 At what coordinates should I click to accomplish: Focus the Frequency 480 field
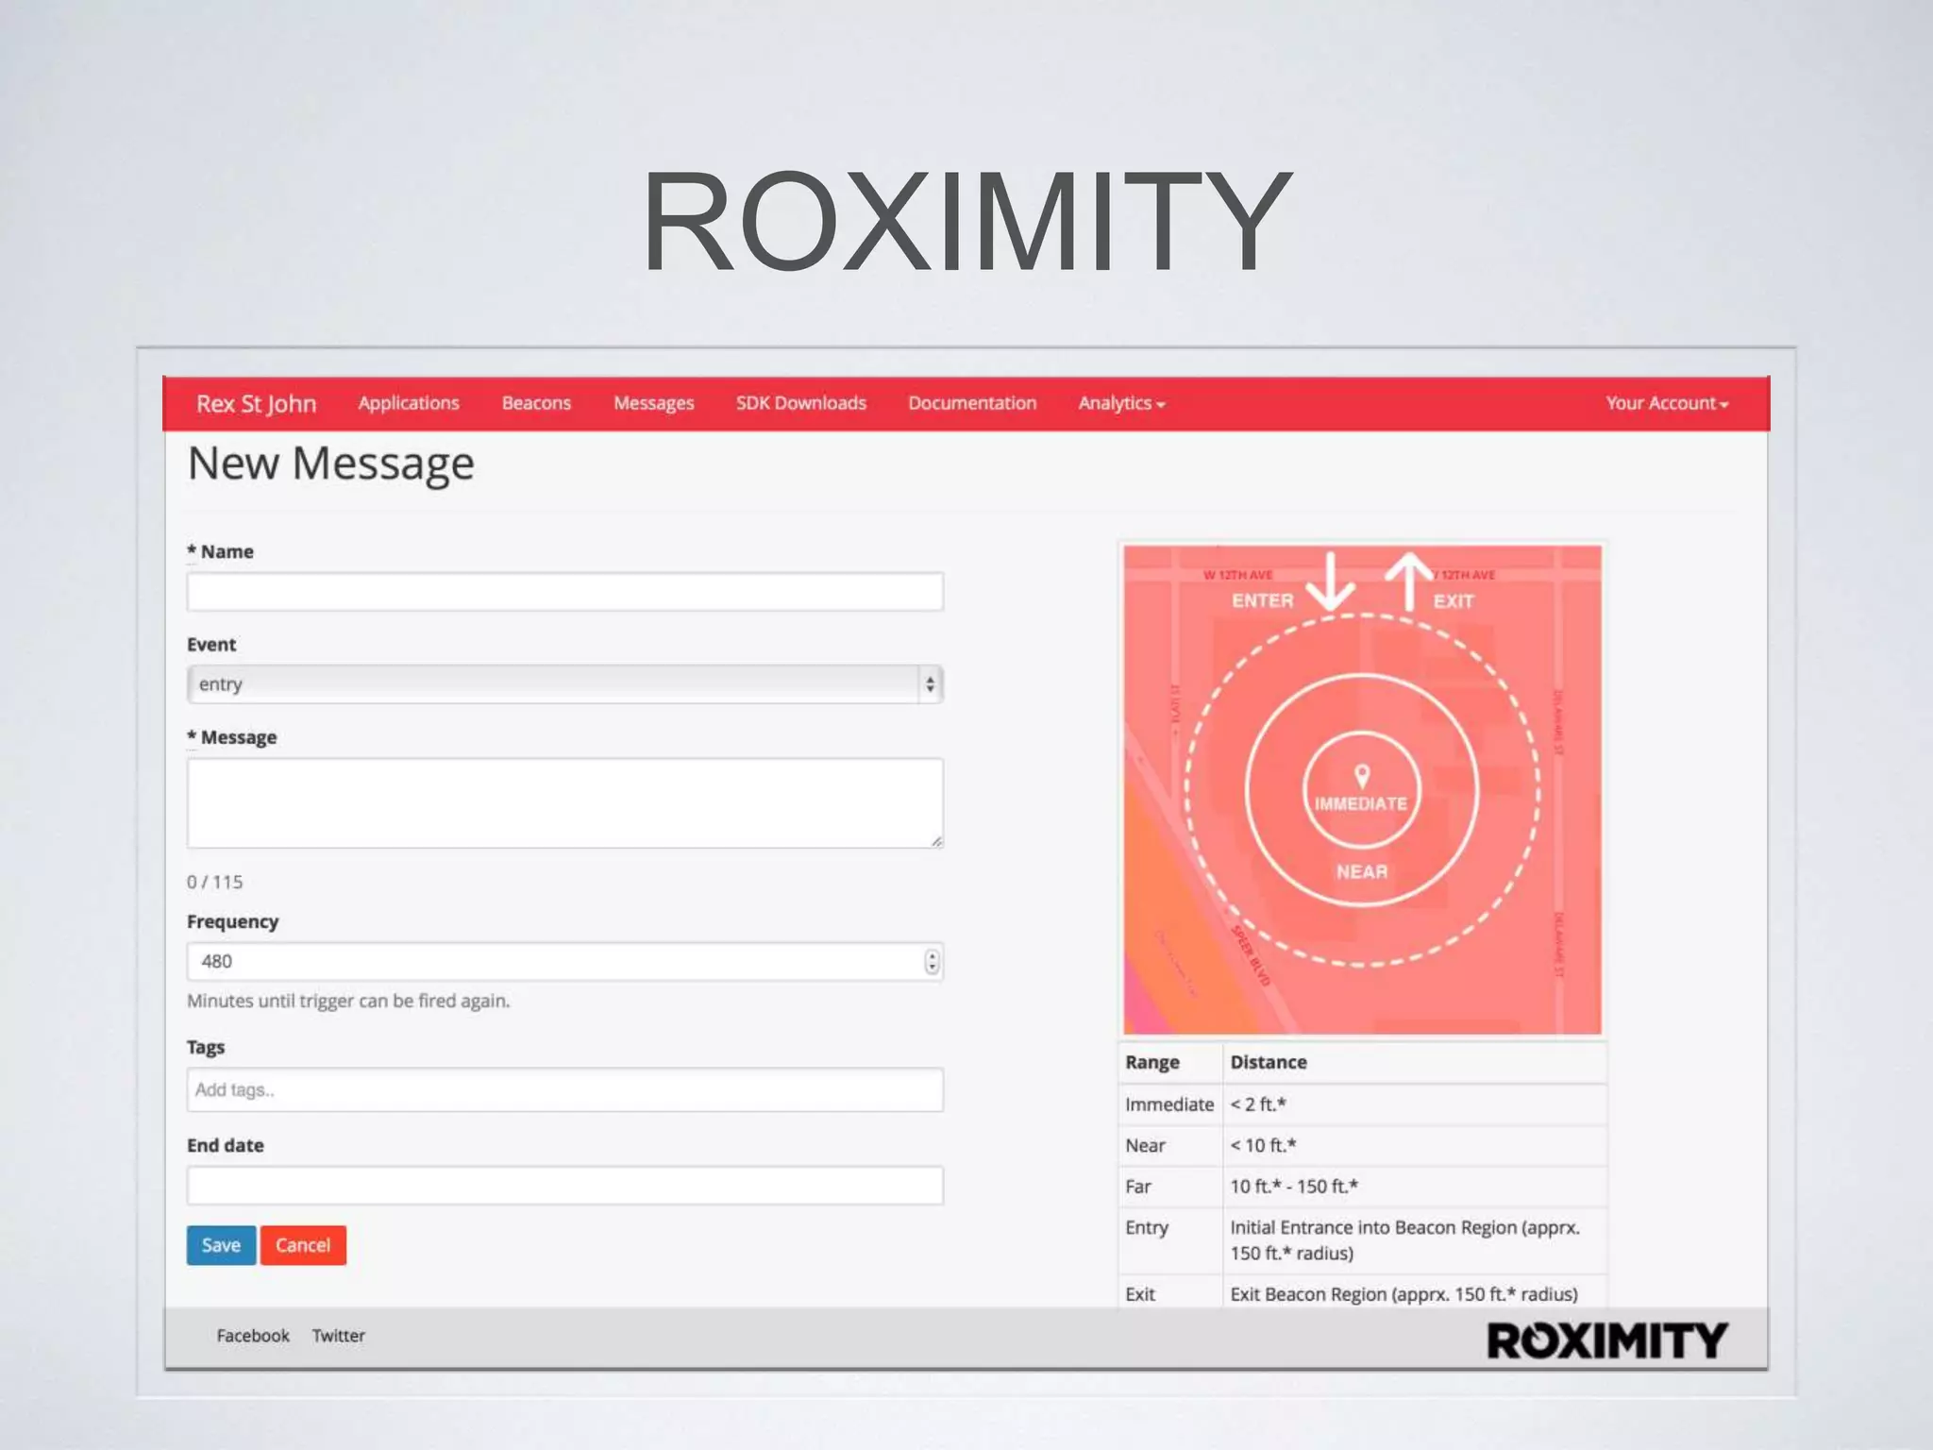(564, 961)
